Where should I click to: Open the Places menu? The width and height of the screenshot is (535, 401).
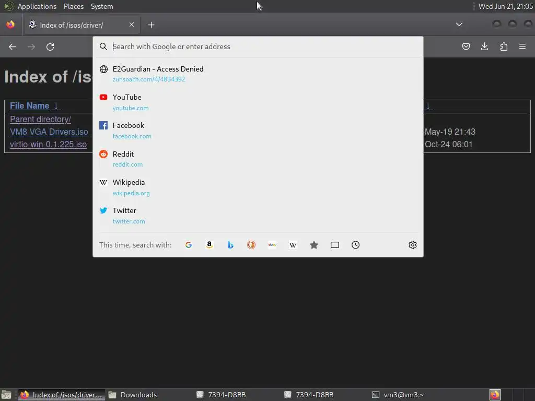pyautogui.click(x=74, y=6)
